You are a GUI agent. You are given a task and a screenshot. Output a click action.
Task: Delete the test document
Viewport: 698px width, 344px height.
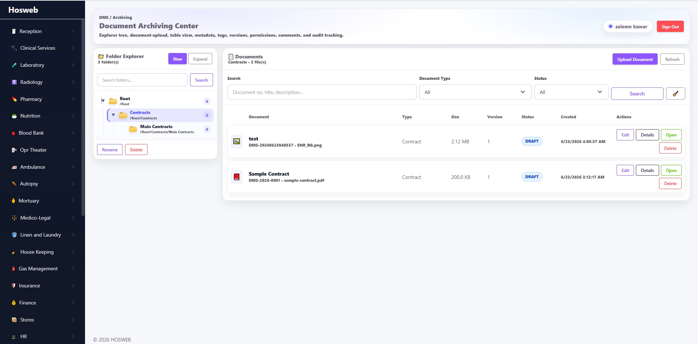670,148
